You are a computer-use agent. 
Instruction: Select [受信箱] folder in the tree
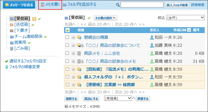click(22, 18)
